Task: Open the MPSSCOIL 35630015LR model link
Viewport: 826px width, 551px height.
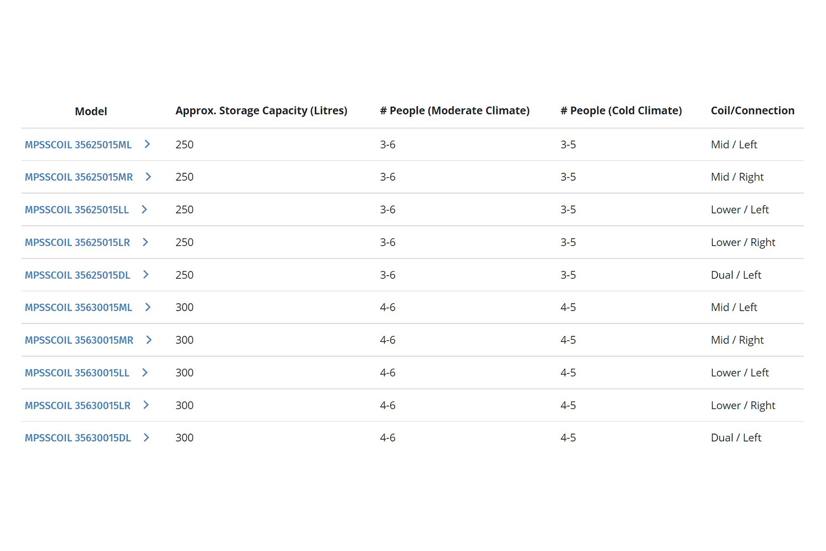Action: [x=78, y=406]
